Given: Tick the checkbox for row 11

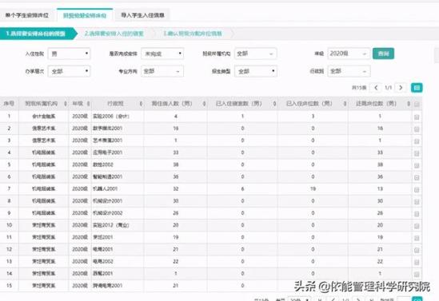Looking at the screenshot, I should [417, 238].
